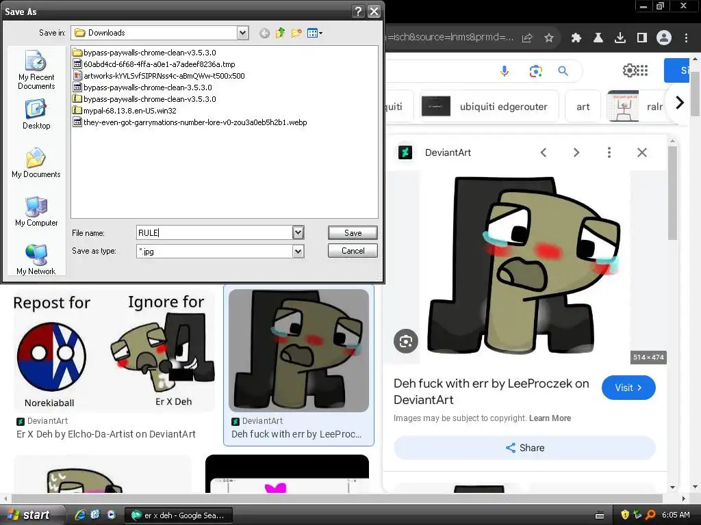Go to previous image in preview panel
The width and height of the screenshot is (701, 525).
(x=544, y=152)
